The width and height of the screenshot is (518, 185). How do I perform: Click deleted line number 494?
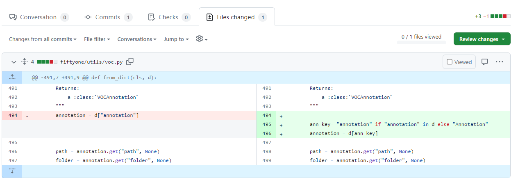12,115
